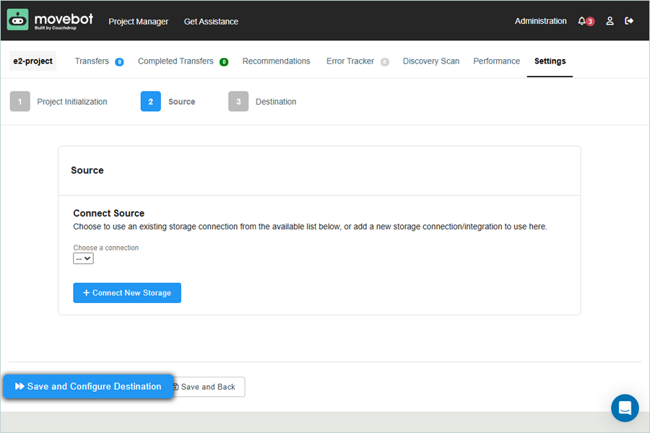The image size is (650, 433).
Task: Click the Movebot robot logo
Action: pyautogui.click(x=18, y=20)
